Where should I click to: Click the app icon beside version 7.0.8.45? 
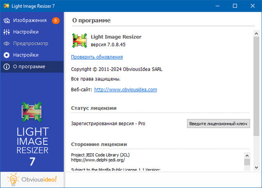pos(79,41)
